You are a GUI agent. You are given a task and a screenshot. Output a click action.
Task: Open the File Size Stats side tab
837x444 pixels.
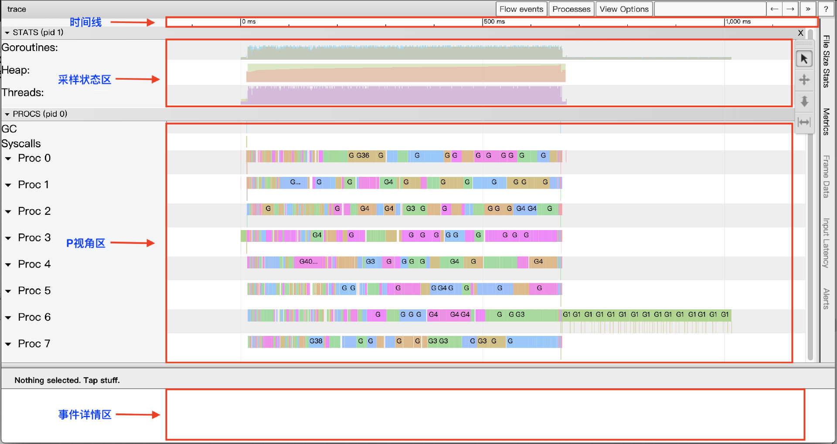826,61
